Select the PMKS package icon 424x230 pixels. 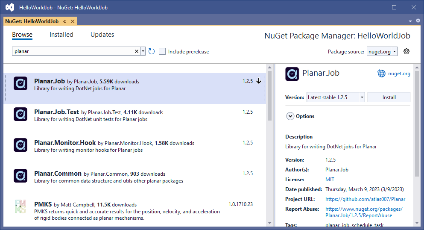pos(20,206)
